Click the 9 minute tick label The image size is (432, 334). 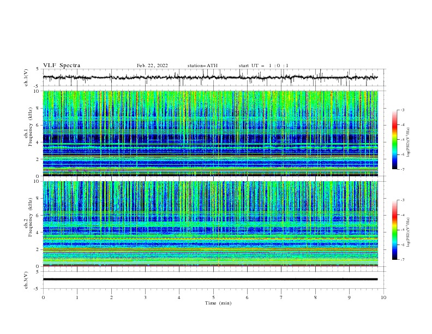pyautogui.click(x=349, y=297)
